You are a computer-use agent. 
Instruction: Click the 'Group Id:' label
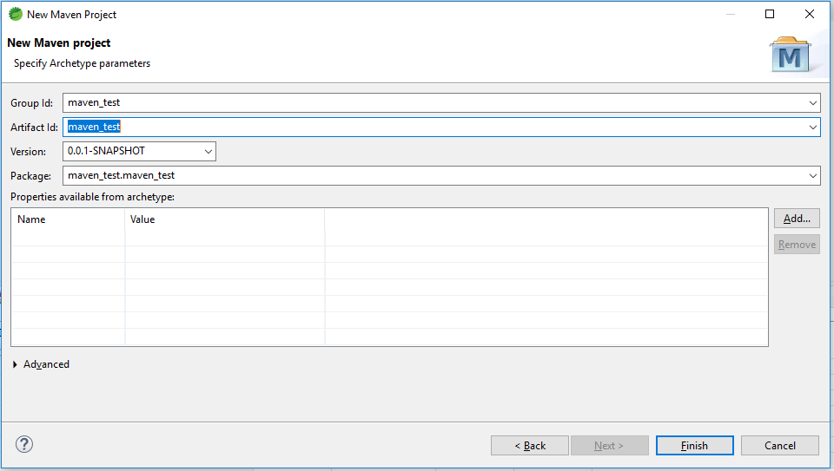(32, 103)
